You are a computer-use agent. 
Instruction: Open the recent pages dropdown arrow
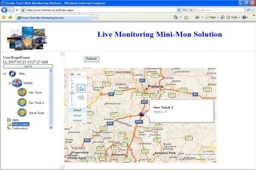click(x=17, y=10)
